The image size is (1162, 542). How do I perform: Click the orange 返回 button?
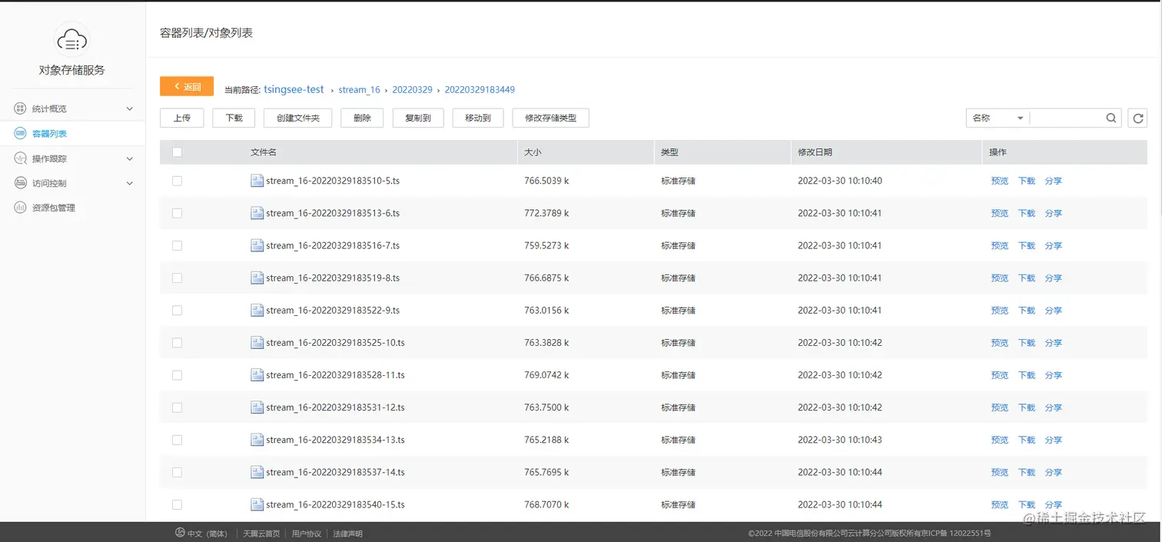point(187,87)
